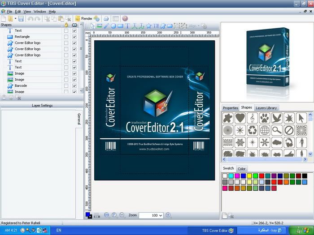Undo the last action
Image resolution: width=314 pixels, height=235 pixels.
click(31, 19)
